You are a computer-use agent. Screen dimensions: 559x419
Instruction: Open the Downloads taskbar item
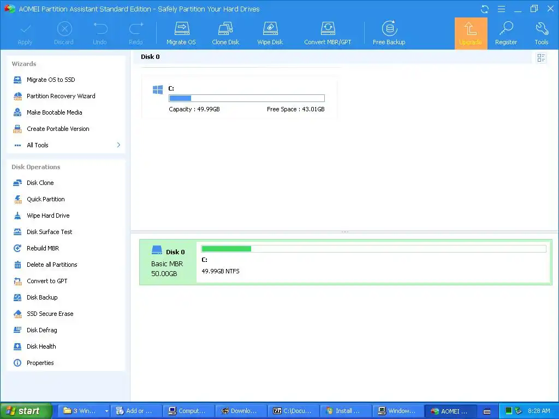(x=241, y=411)
